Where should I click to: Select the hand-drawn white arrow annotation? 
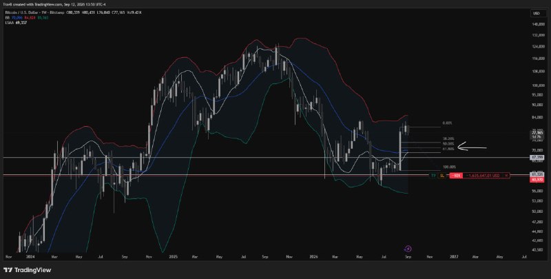point(472,147)
